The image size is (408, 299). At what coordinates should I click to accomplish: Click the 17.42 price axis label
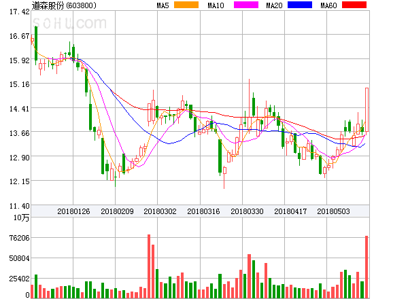tap(20, 12)
